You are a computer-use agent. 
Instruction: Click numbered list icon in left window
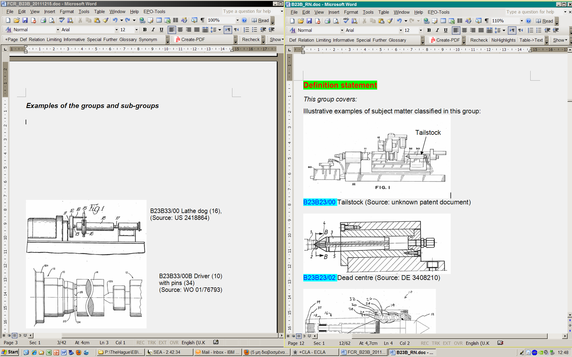(x=246, y=30)
